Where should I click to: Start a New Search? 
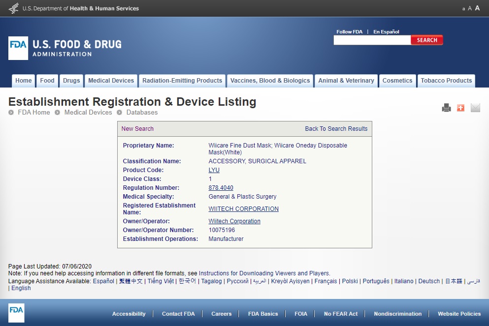137,129
